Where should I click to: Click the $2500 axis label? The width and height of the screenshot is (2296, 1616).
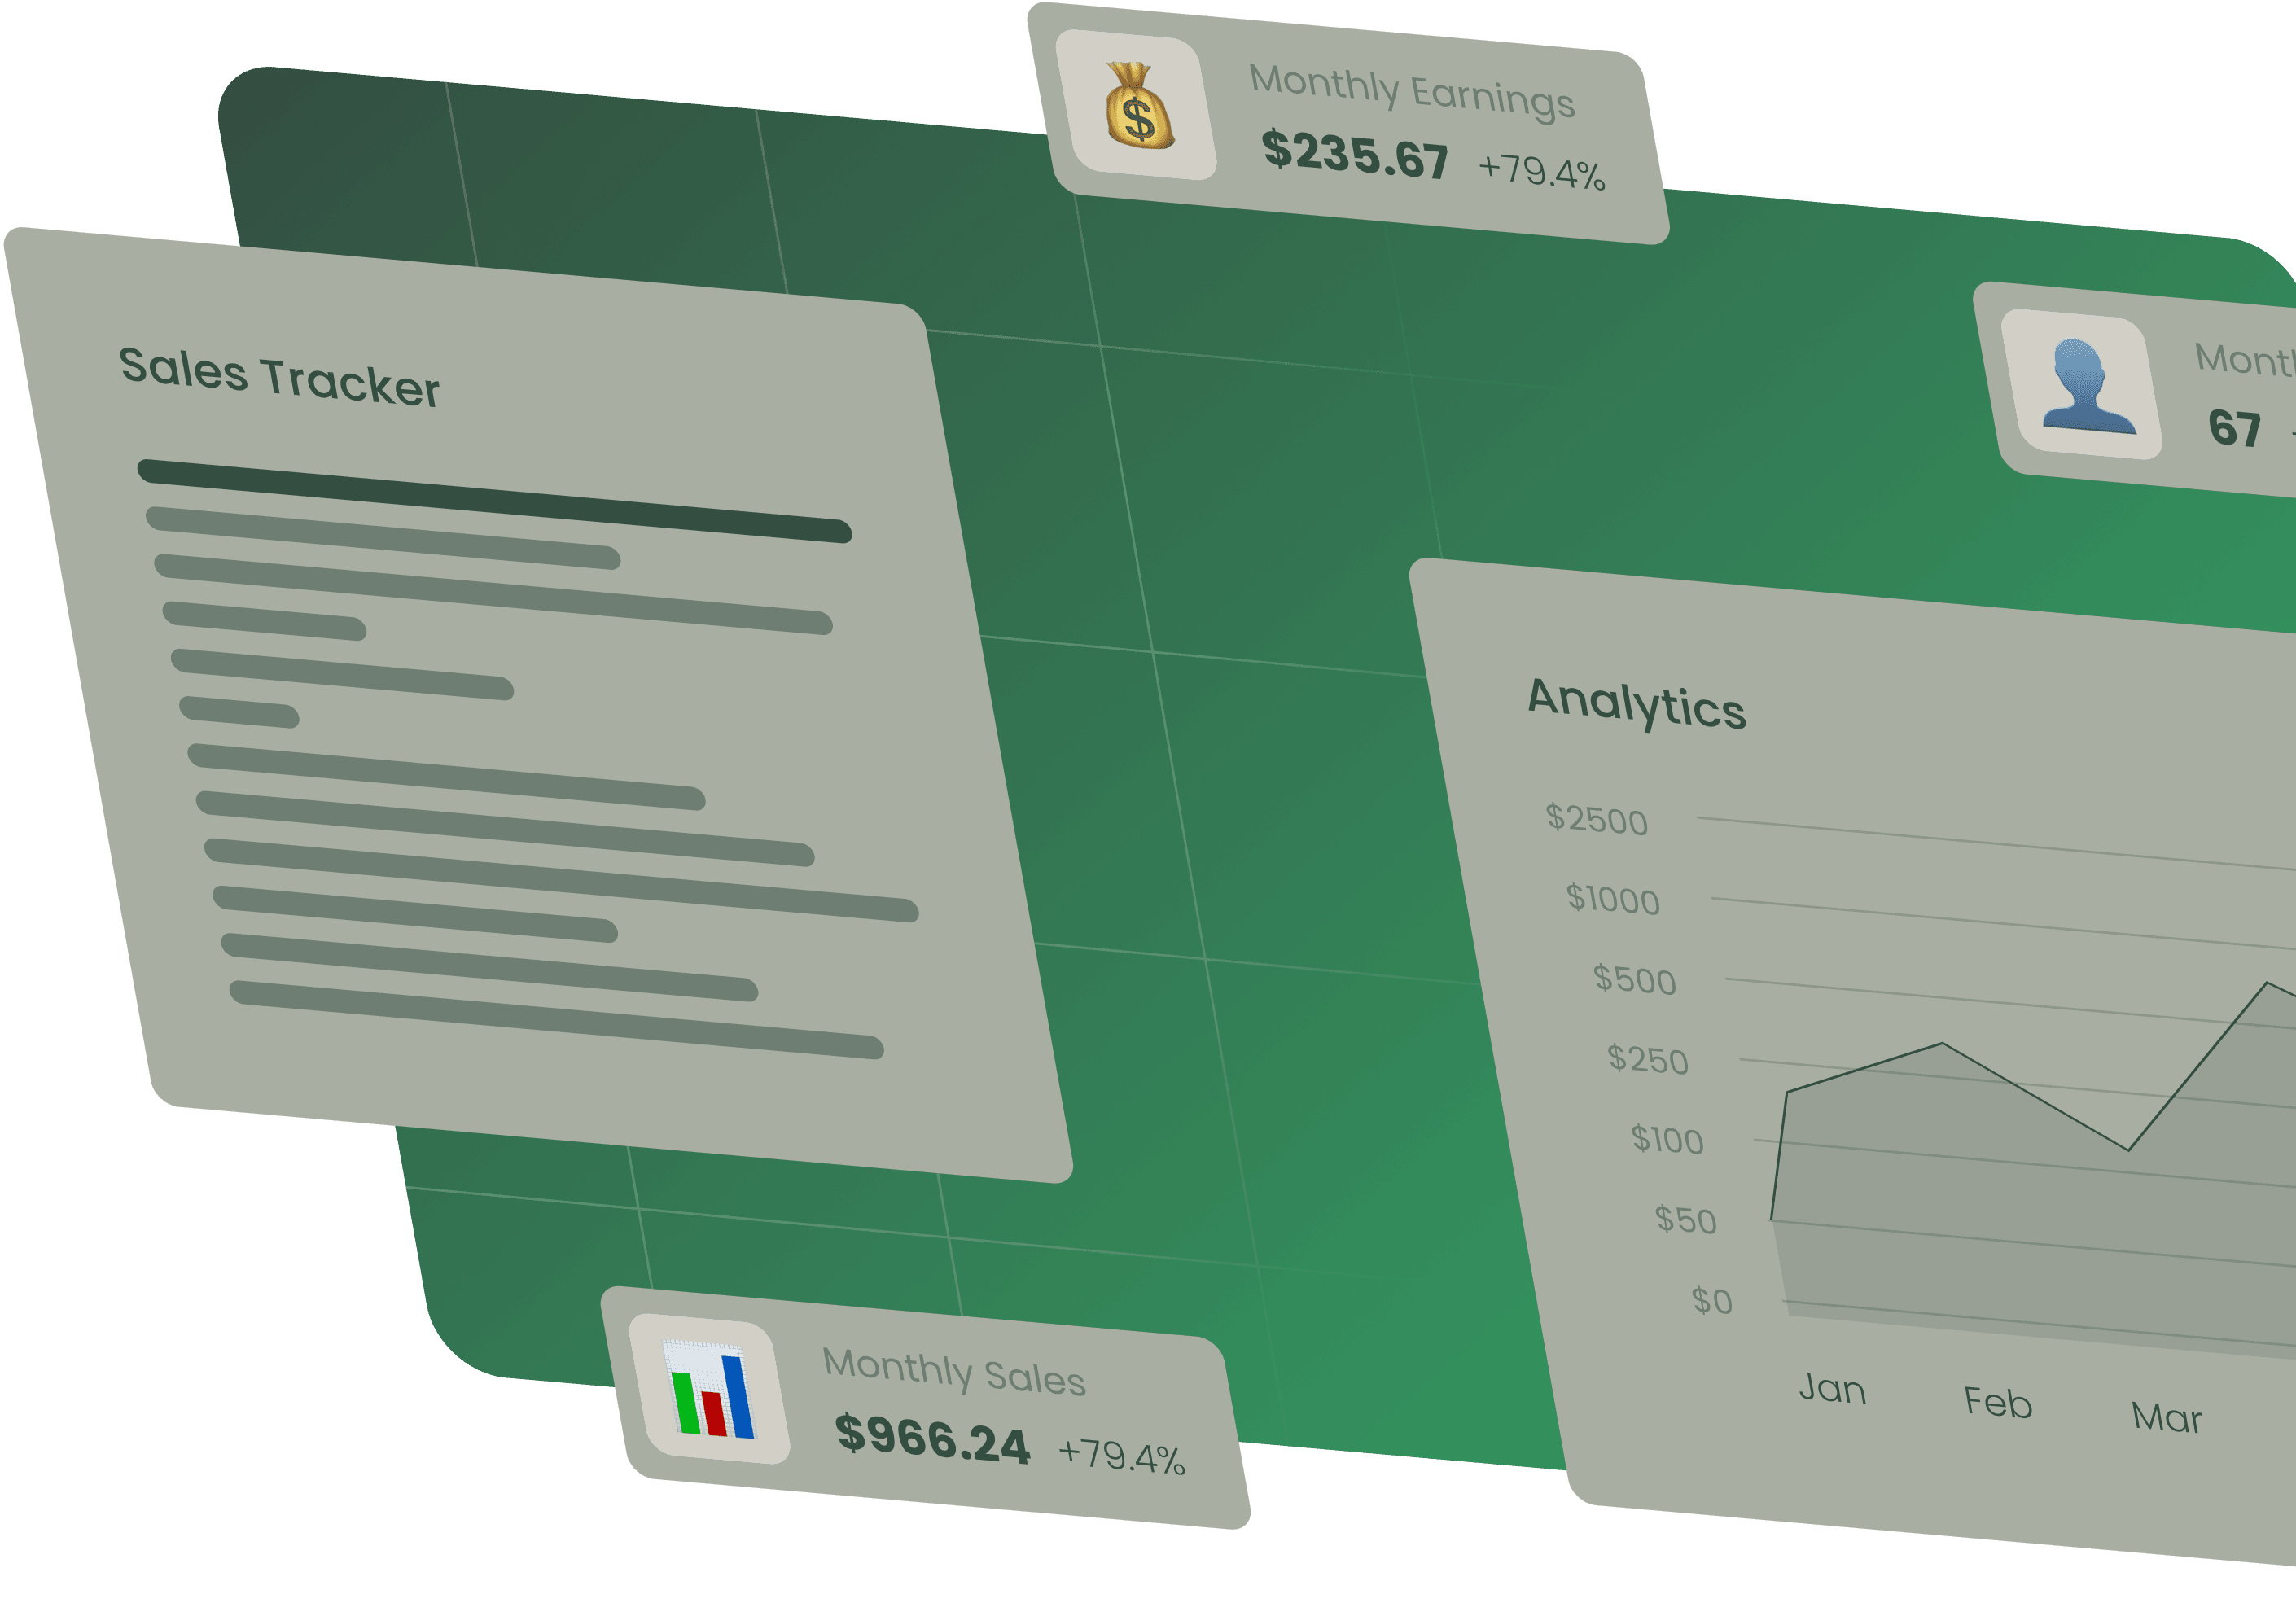[1597, 819]
